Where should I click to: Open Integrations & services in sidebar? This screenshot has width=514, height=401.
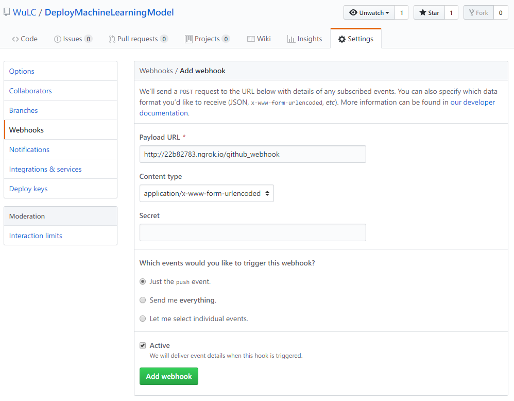pyautogui.click(x=60, y=169)
